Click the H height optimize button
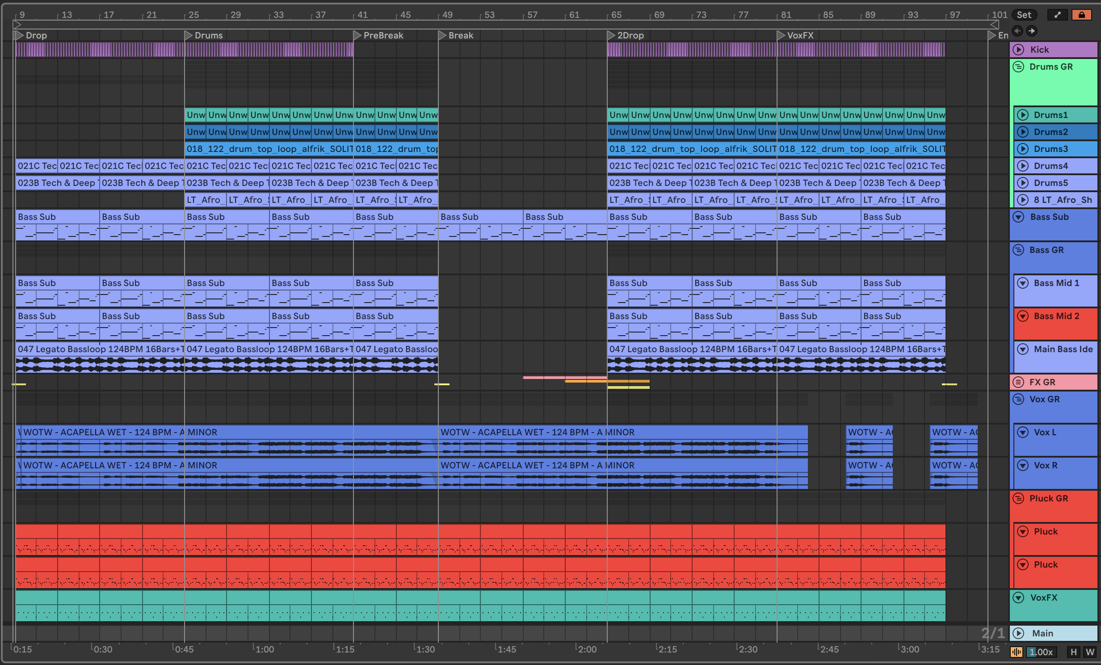Image resolution: width=1101 pixels, height=665 pixels. [1074, 652]
